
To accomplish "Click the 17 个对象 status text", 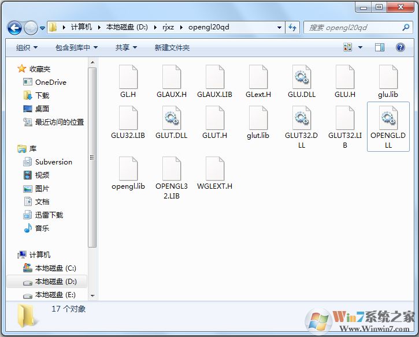I will point(68,309).
